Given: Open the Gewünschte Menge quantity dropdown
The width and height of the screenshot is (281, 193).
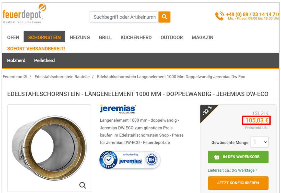Looking at the screenshot, I should pos(260,142).
